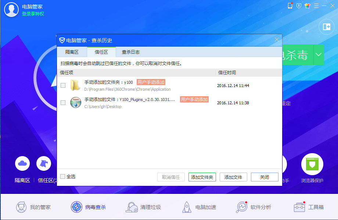Click the cloud quarantine icon on main window
Viewport: 338px width, 220px height.
tap(22, 163)
